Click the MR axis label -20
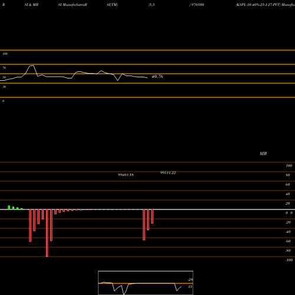 tap(288, 222)
